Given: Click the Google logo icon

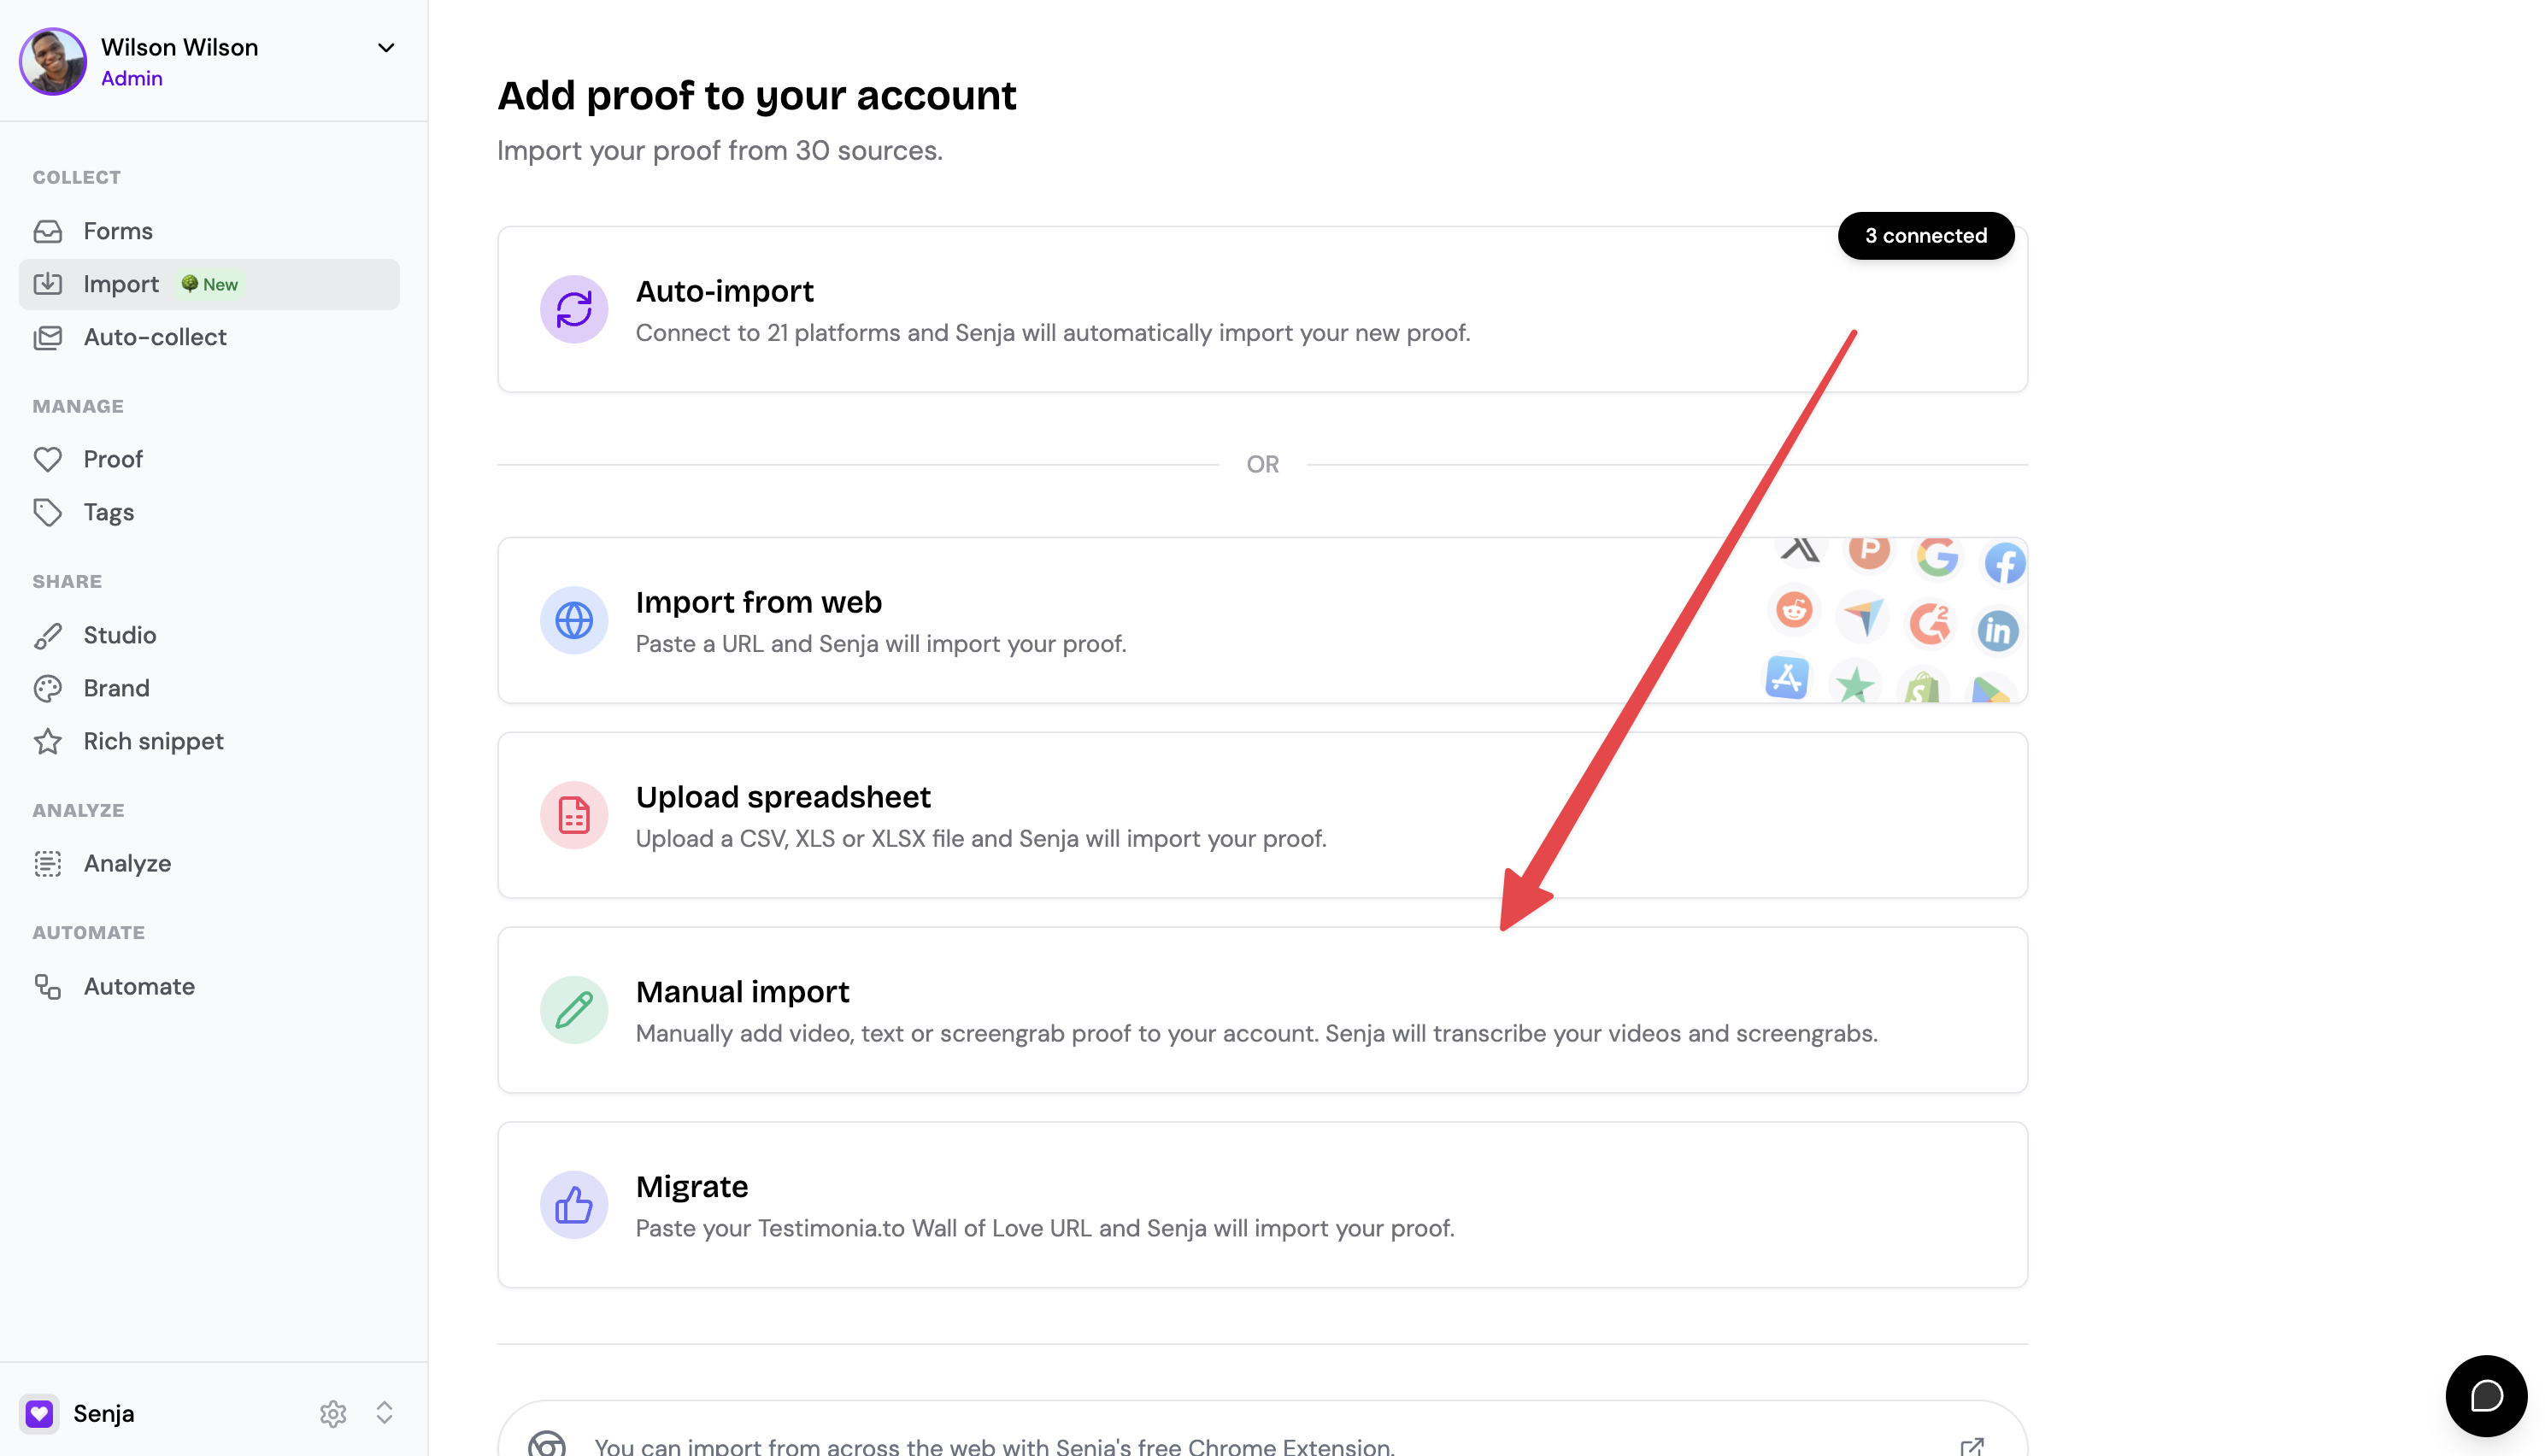Looking at the screenshot, I should (1937, 556).
